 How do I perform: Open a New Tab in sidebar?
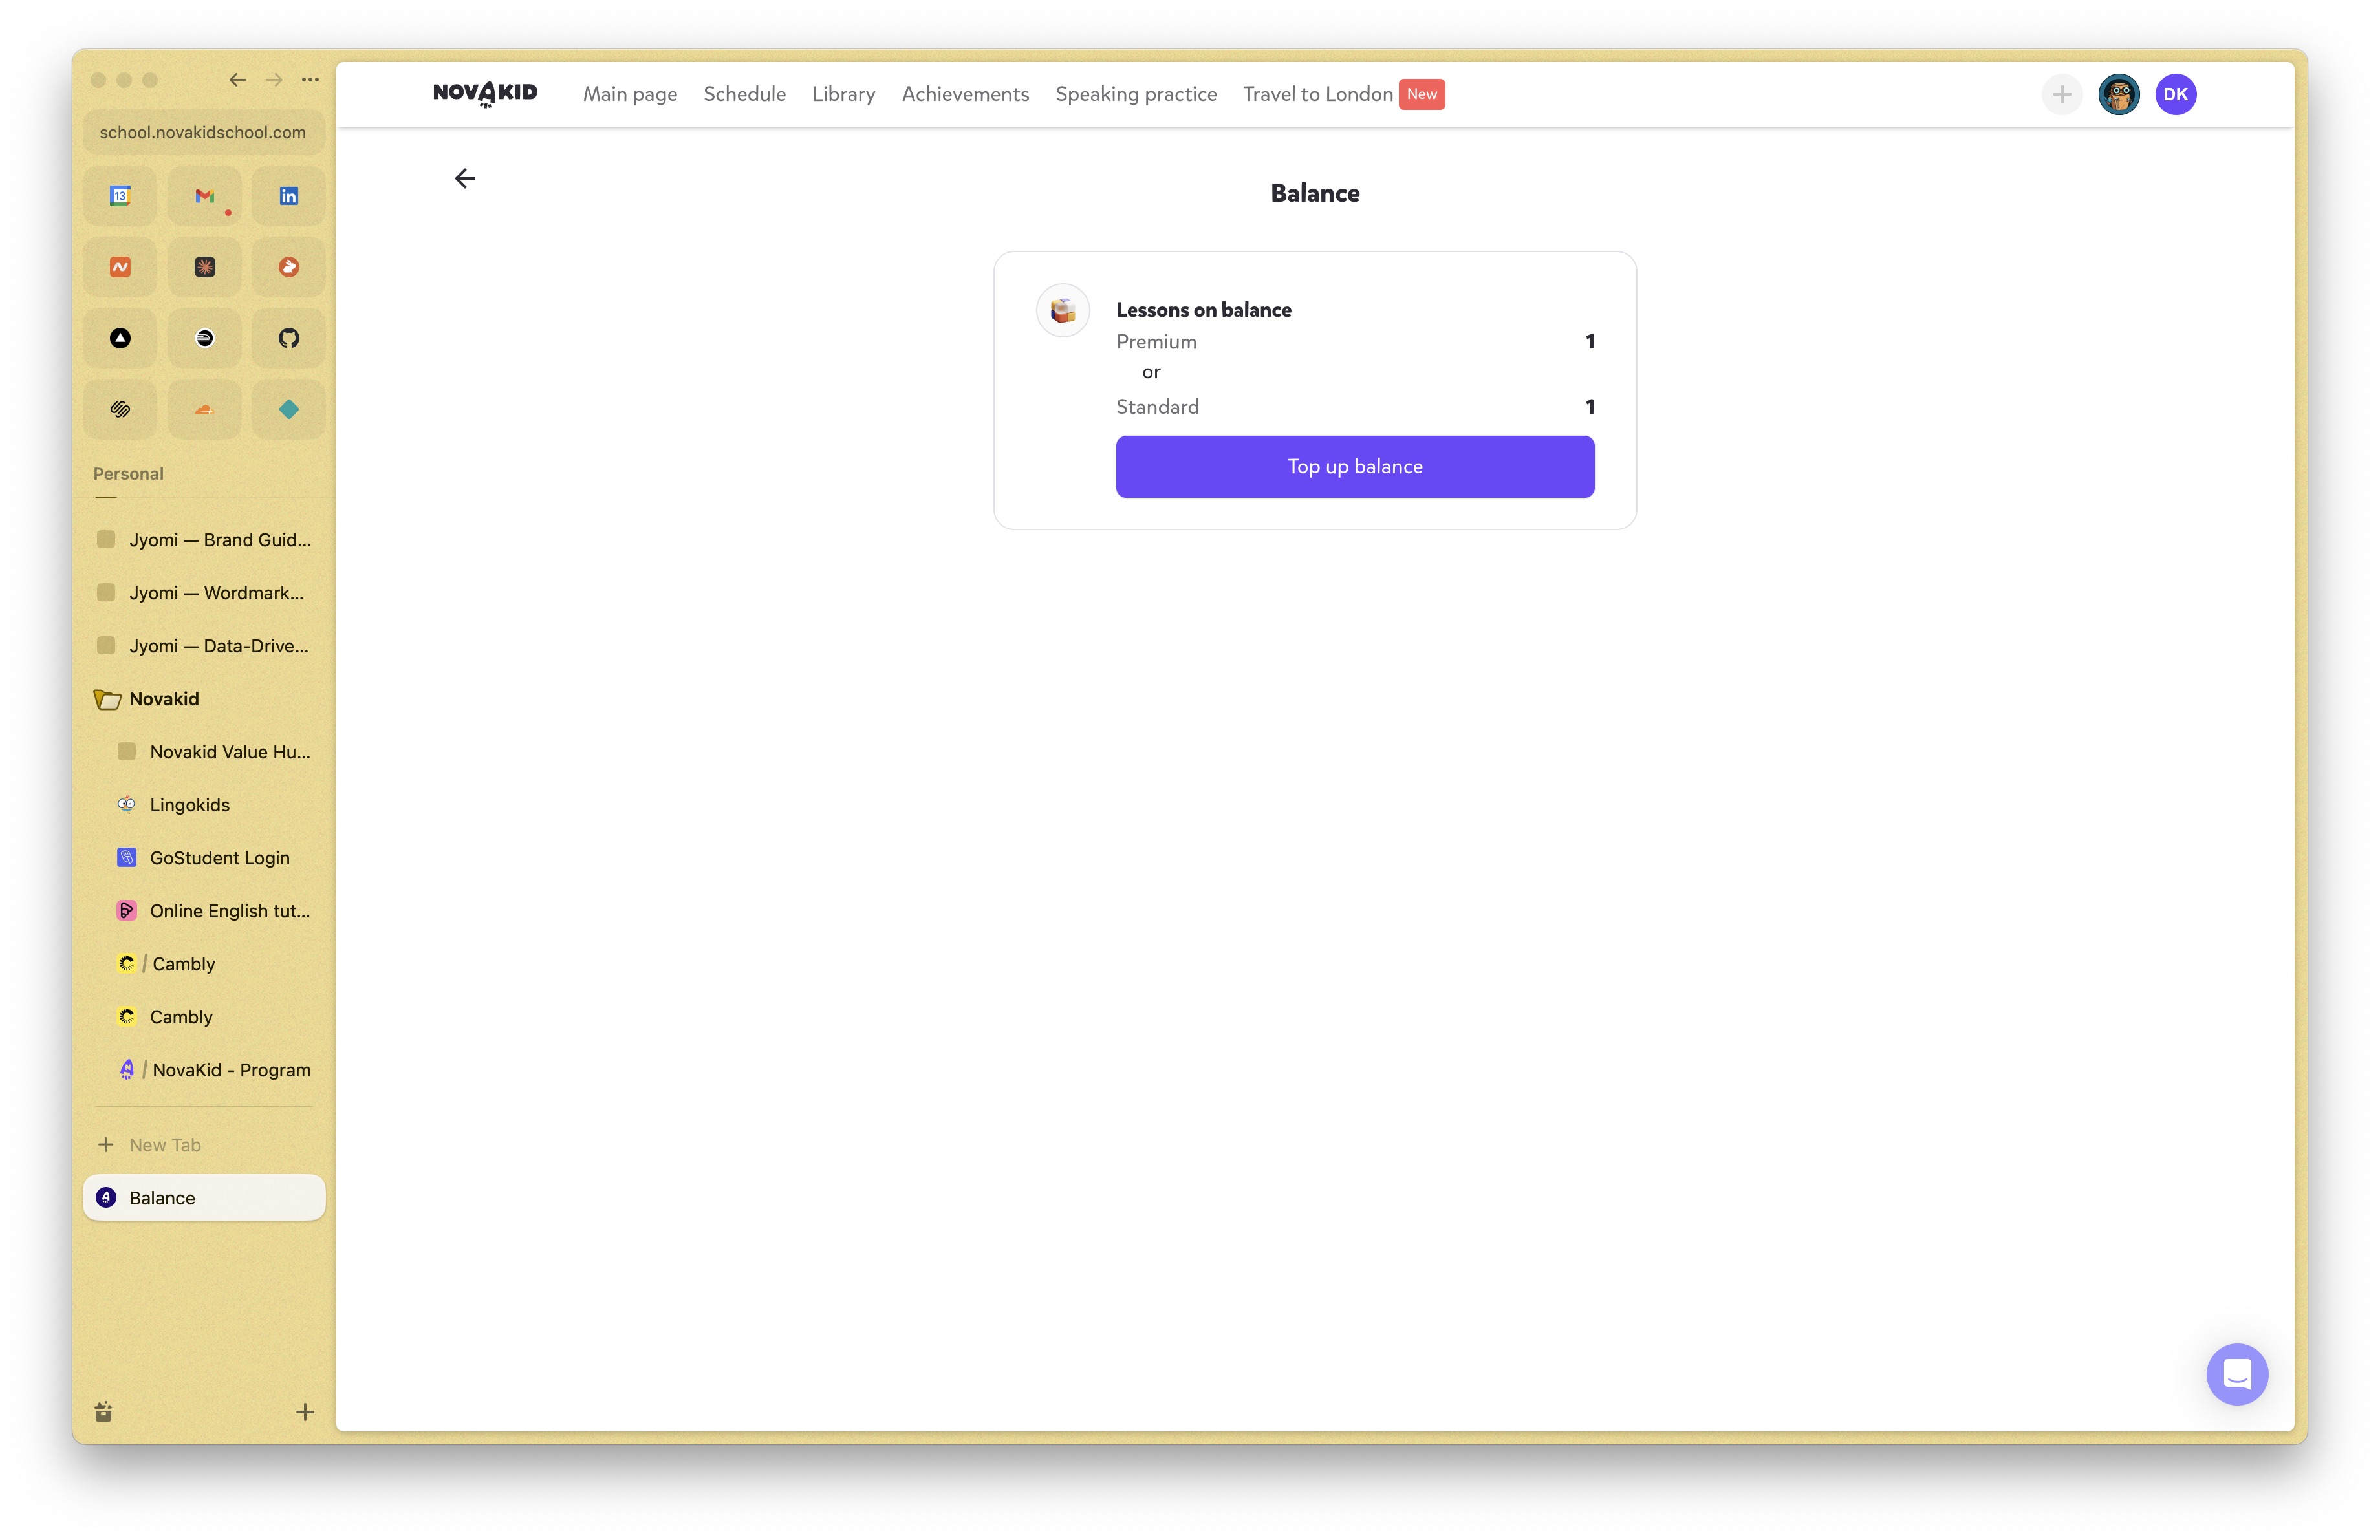tap(165, 1145)
